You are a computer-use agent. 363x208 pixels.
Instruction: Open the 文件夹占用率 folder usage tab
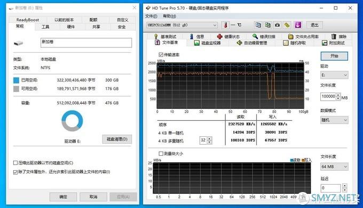tap(304, 36)
